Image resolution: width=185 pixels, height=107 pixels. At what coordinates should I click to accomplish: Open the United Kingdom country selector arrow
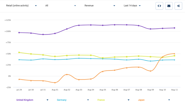click(x=48, y=100)
